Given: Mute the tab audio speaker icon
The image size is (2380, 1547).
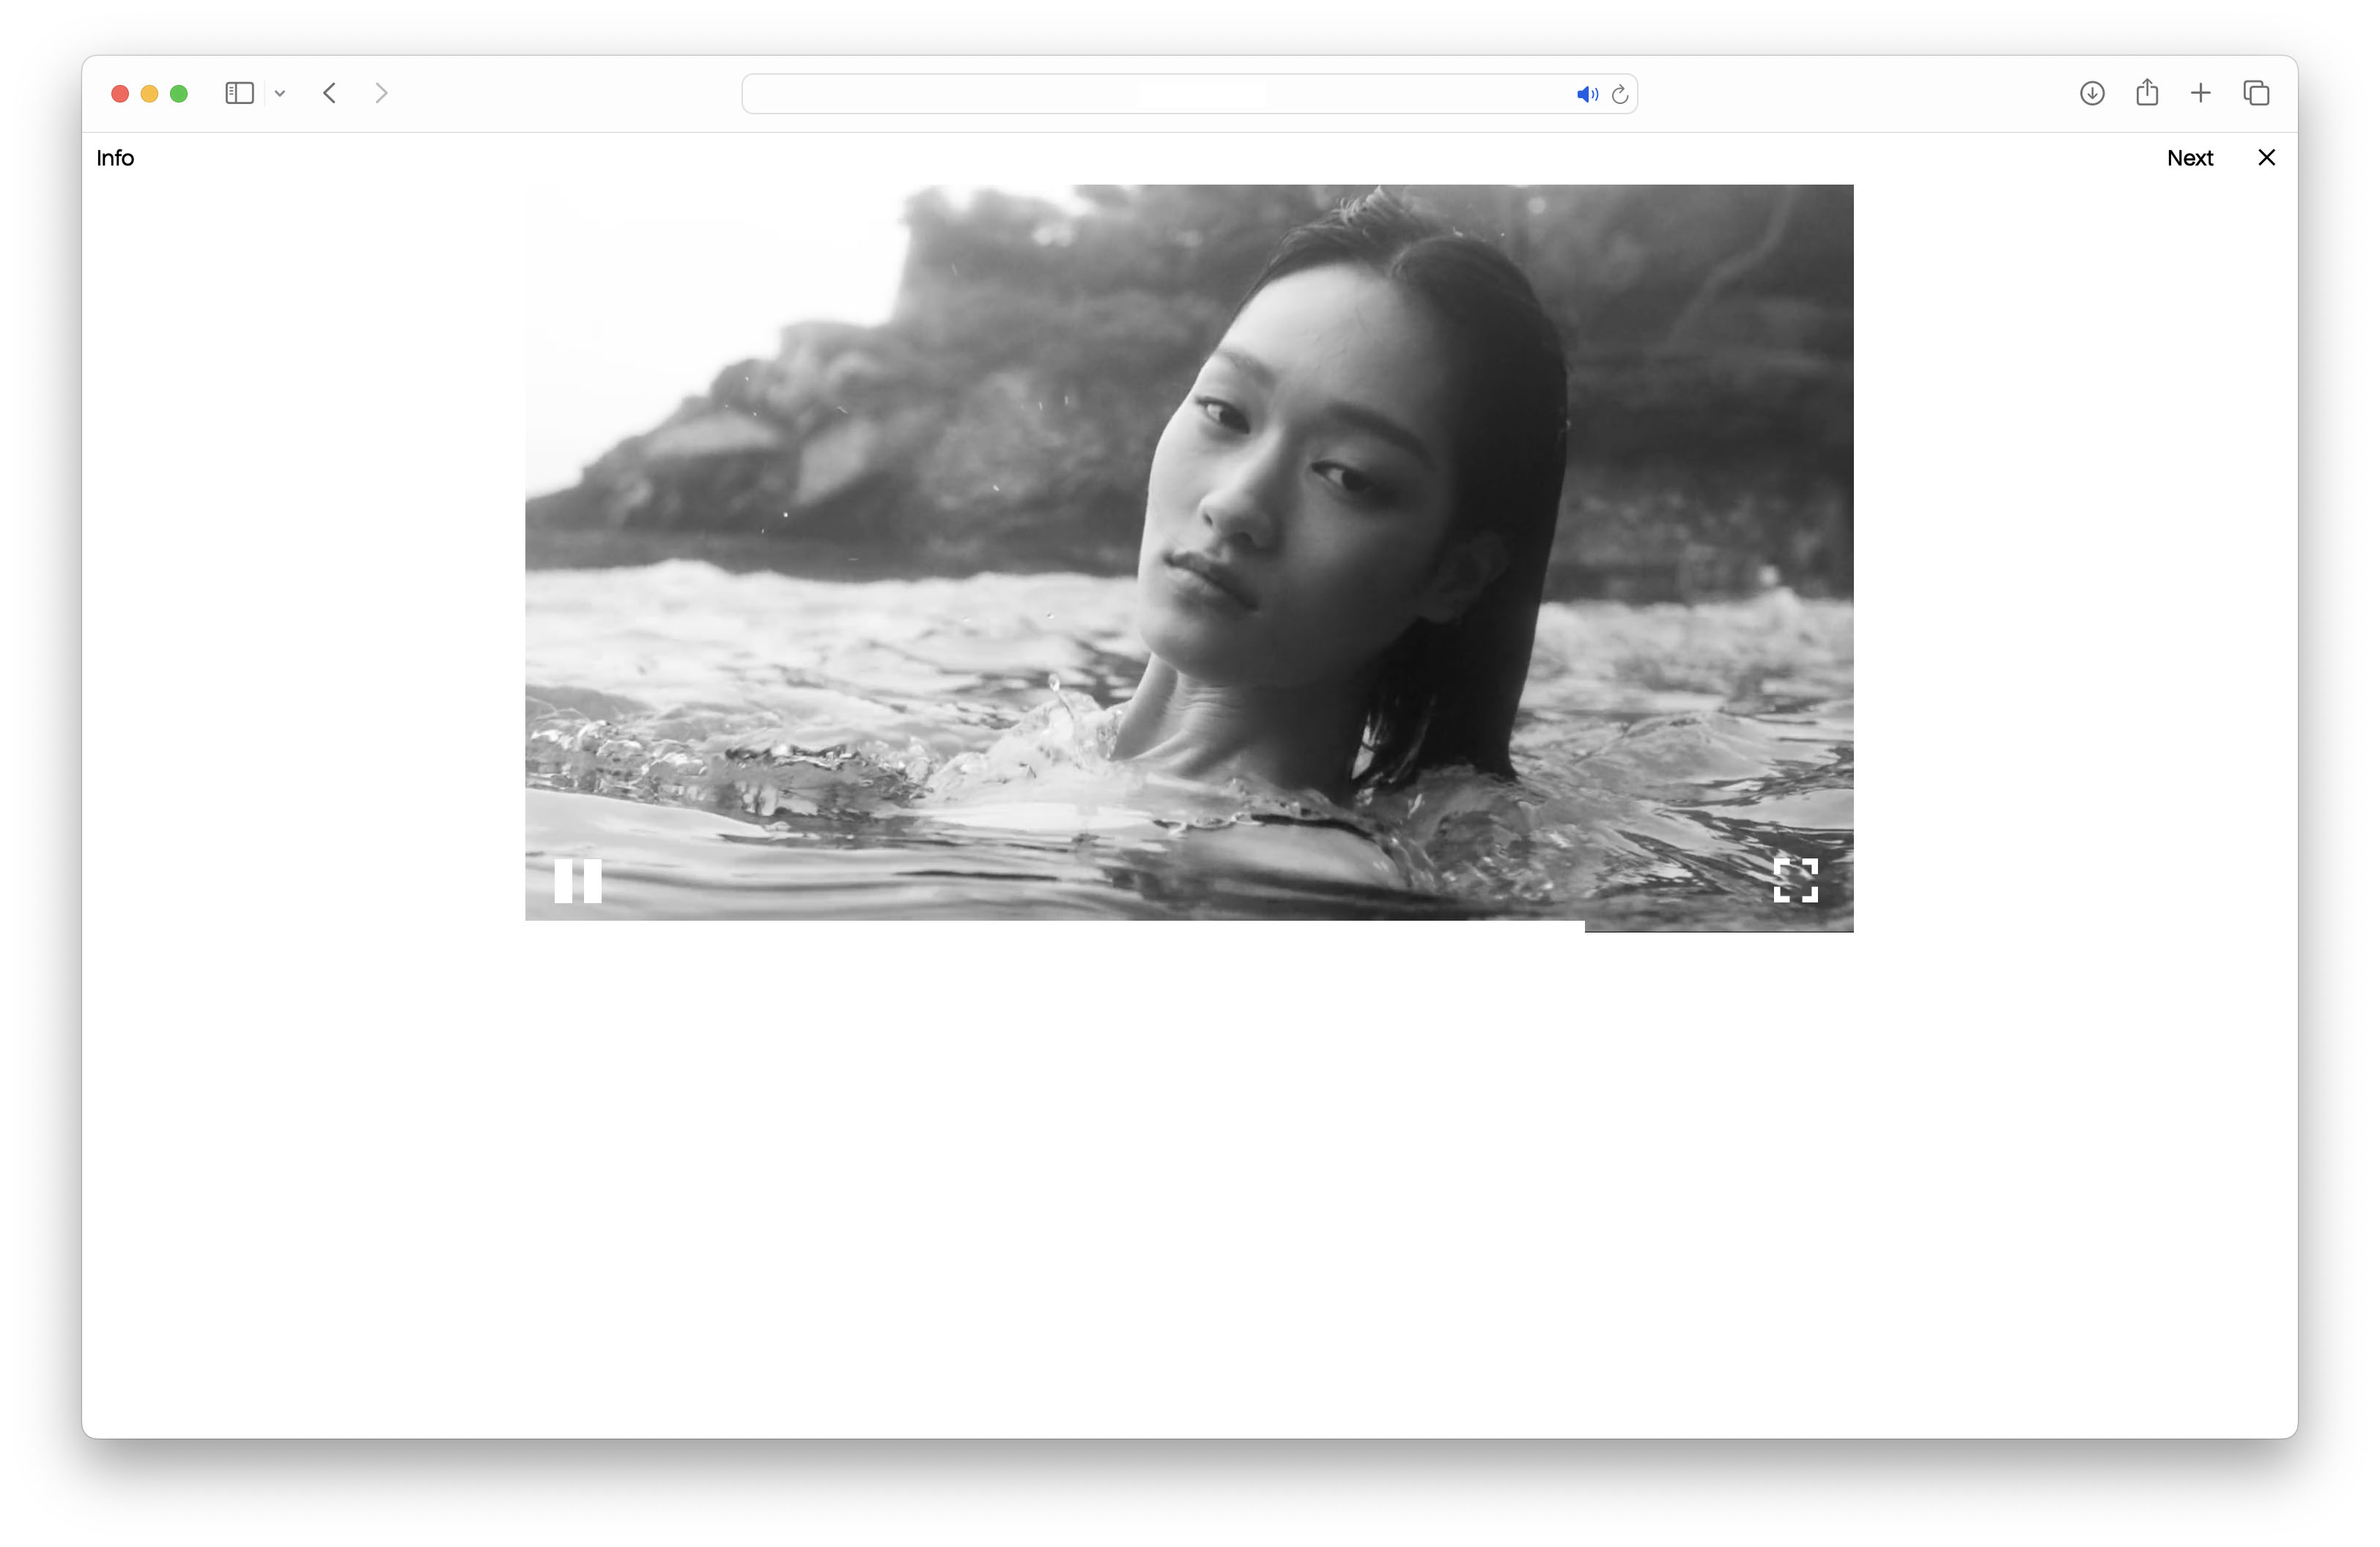Looking at the screenshot, I should pos(1587,94).
